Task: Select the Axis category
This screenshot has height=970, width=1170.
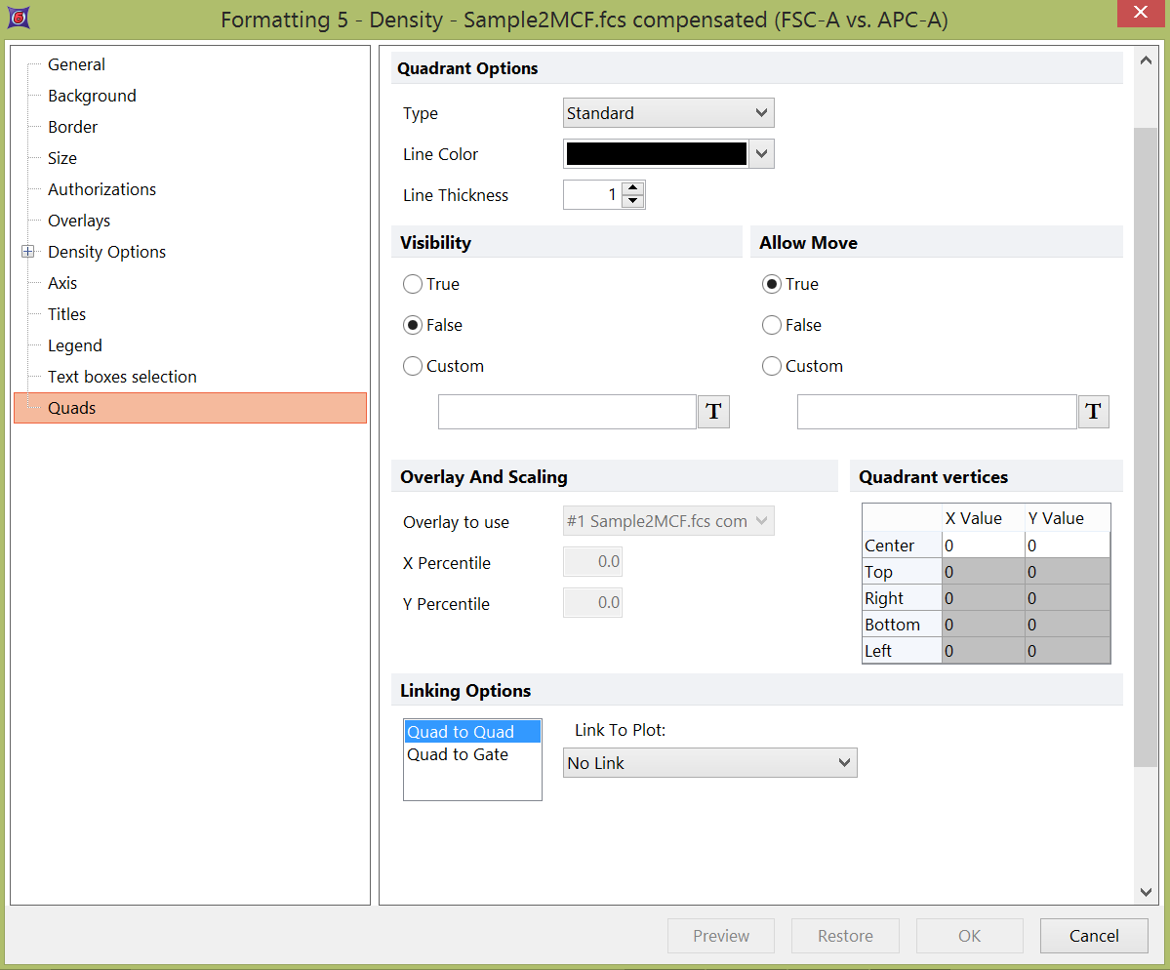Action: click(x=62, y=283)
